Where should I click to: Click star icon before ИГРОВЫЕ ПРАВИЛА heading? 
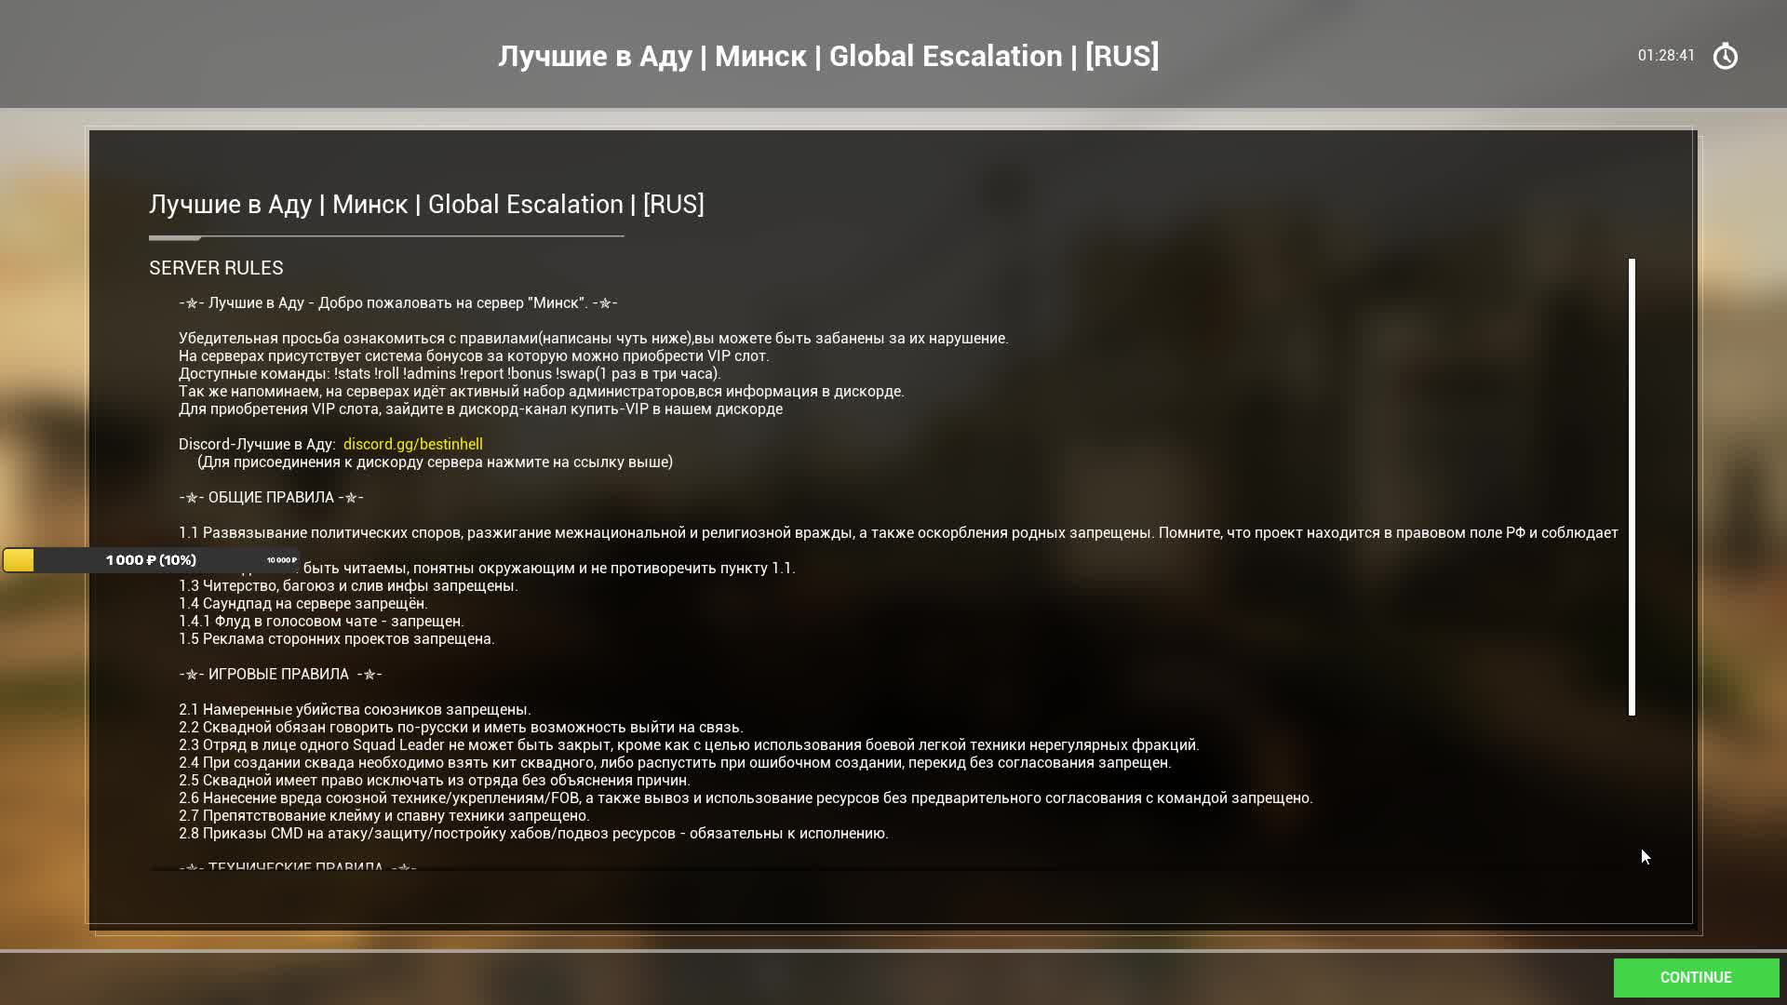point(192,675)
